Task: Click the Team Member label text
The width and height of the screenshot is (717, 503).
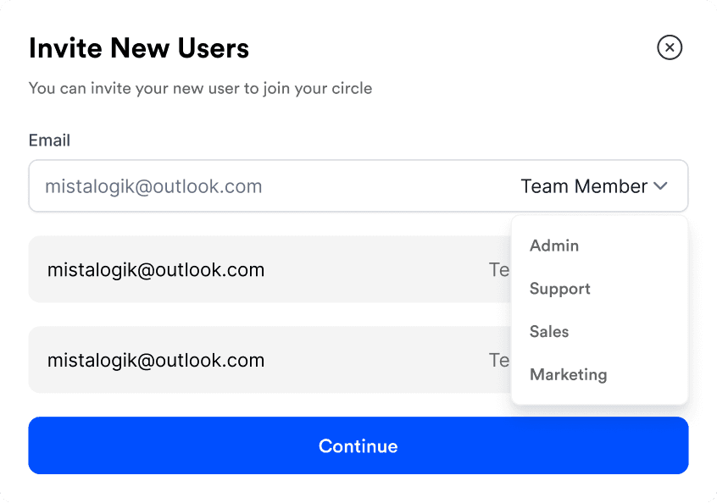Action: [x=584, y=186]
